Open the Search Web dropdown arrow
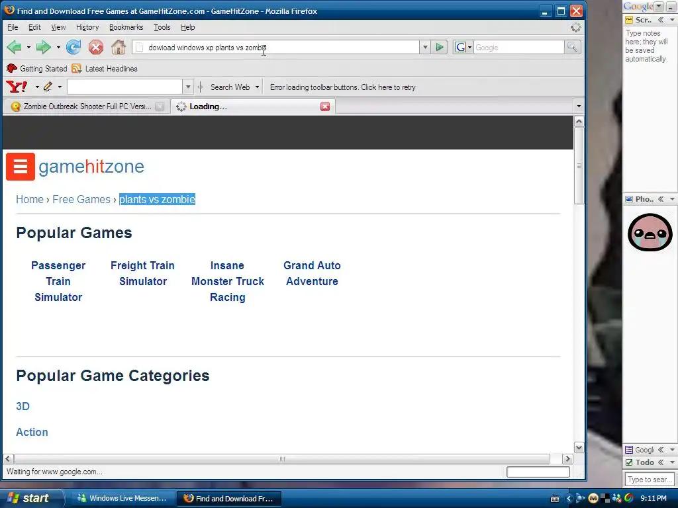678x508 pixels. [x=257, y=87]
